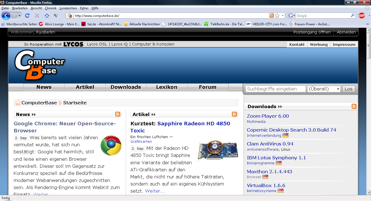Click the Stop loading X icon
The height and width of the screenshot is (201, 371).
37,16
